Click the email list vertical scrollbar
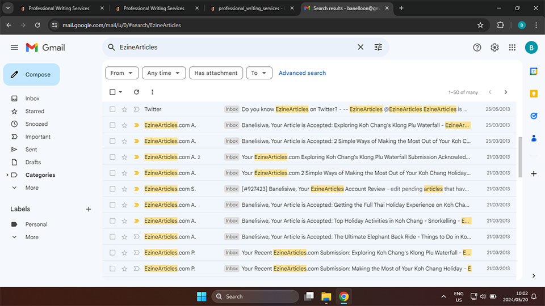 click(519, 156)
